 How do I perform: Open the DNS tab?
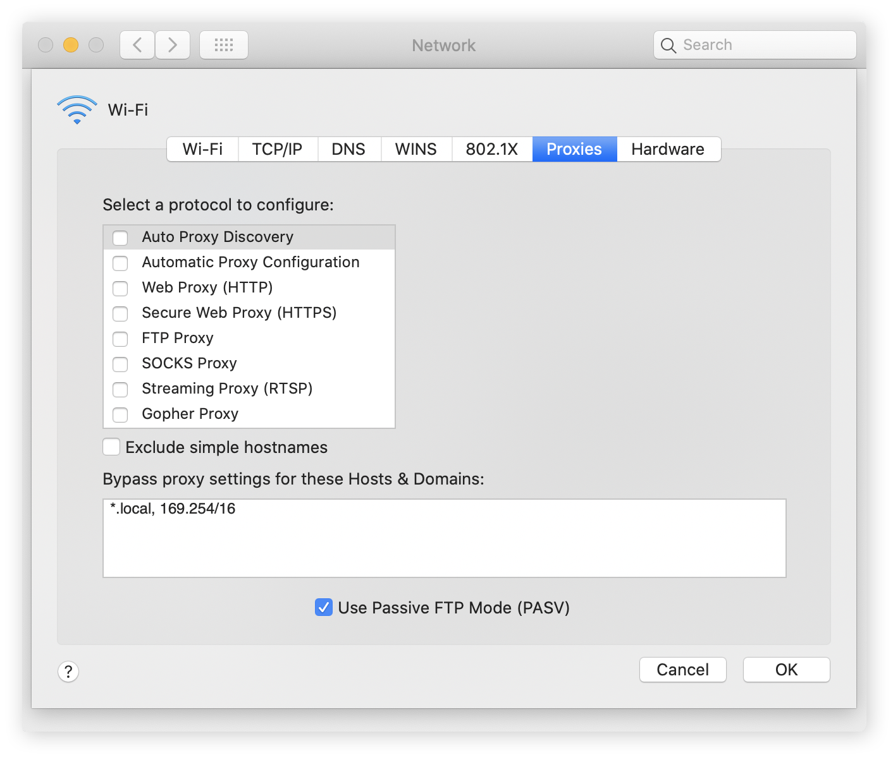pyautogui.click(x=348, y=149)
